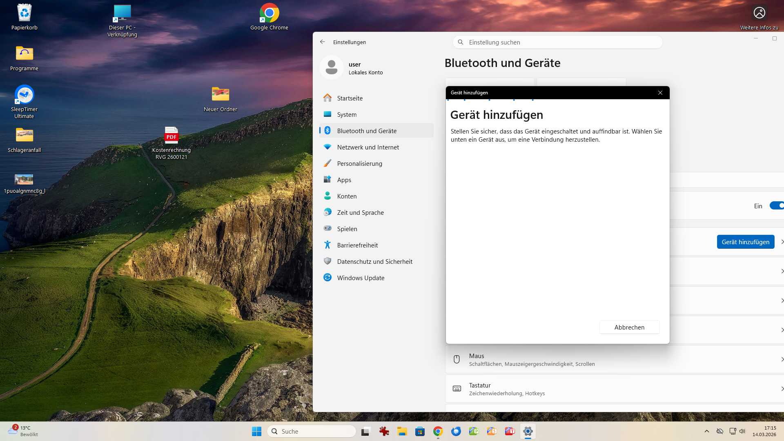Toggle the Bluetooth Ein switch
Viewport: 784px width, 441px height.
pos(776,206)
